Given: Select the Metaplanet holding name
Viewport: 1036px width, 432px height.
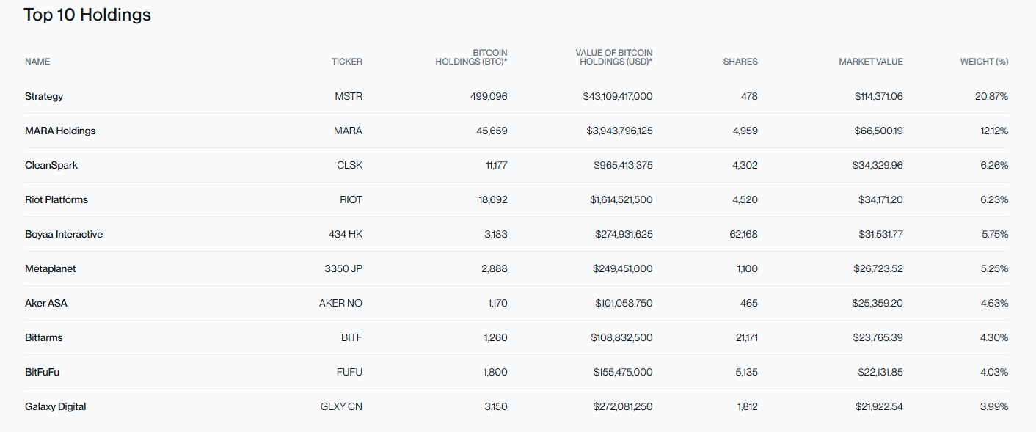Looking at the screenshot, I should point(51,268).
